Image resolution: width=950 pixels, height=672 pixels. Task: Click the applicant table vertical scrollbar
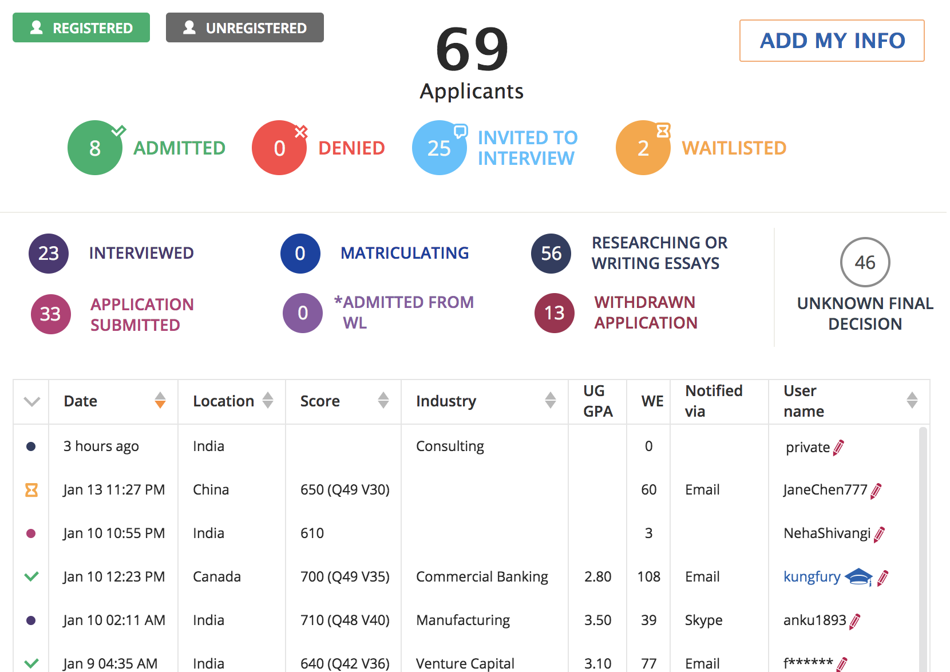click(x=923, y=544)
